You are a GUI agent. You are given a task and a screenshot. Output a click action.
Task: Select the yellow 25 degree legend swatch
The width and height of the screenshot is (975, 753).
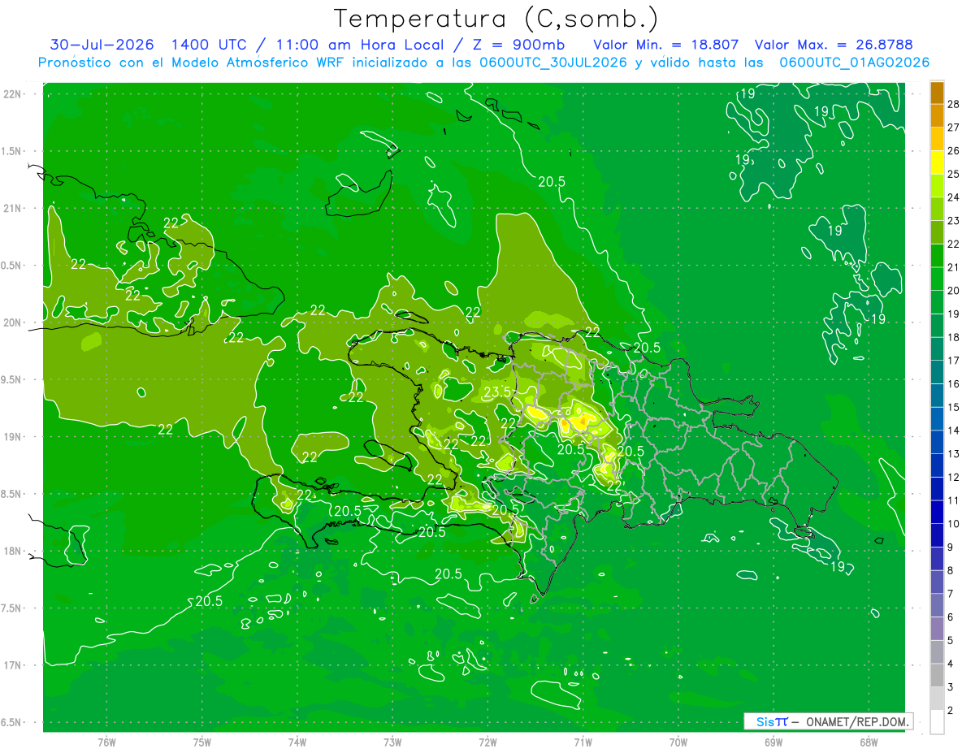tap(937, 163)
